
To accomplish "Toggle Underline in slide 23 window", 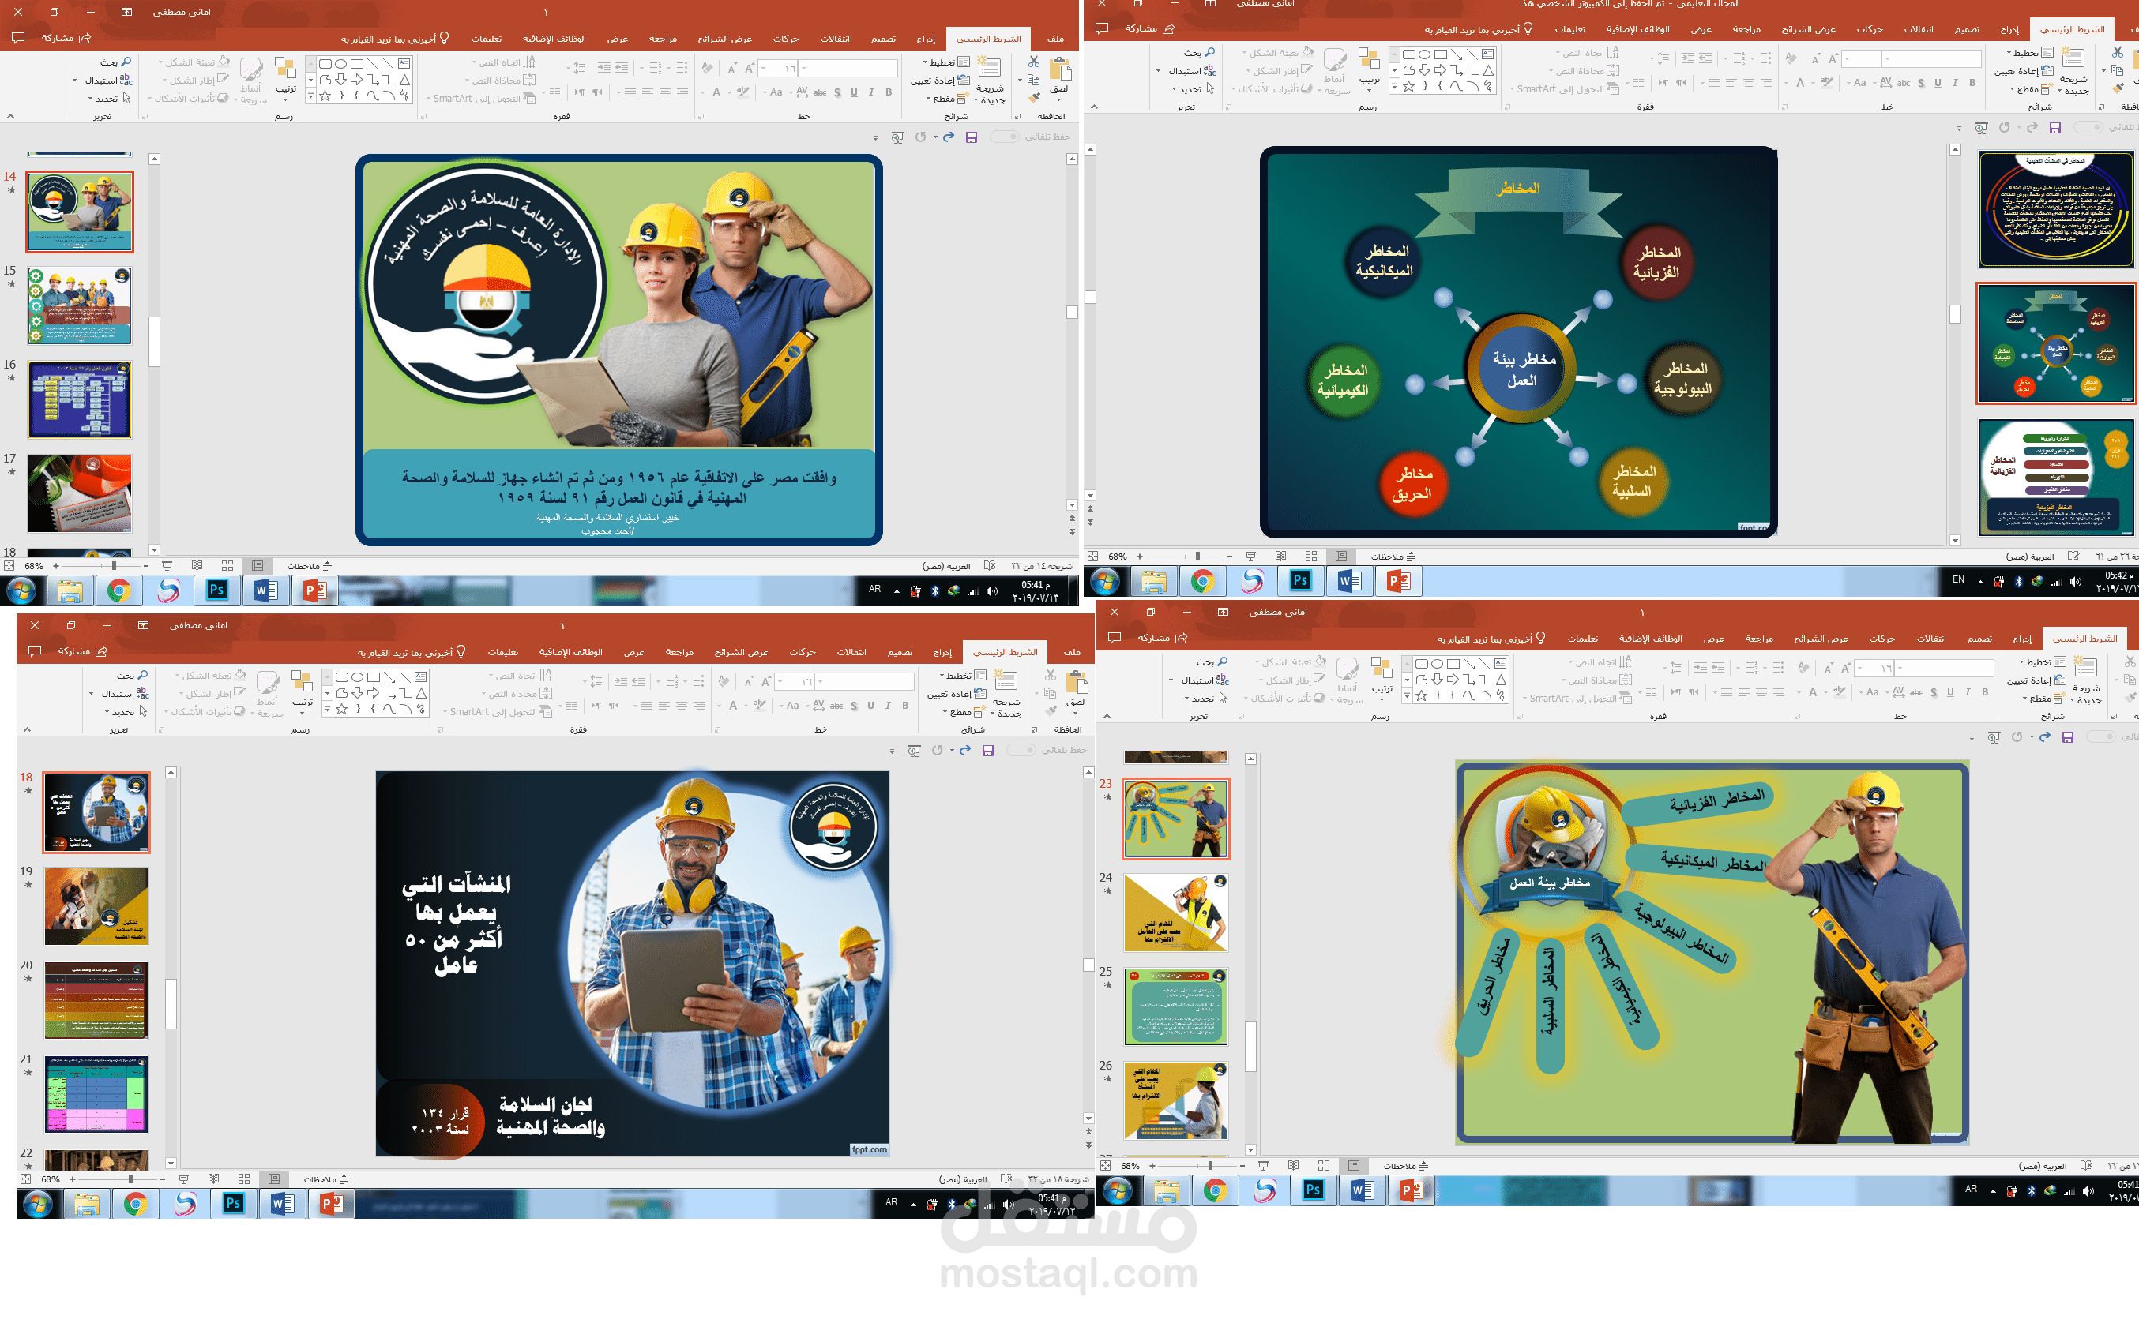I will [x=1950, y=692].
